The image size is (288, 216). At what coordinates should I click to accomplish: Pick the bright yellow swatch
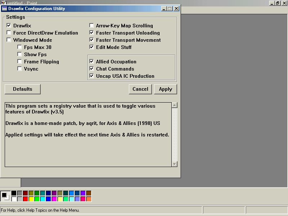[x=31, y=199]
